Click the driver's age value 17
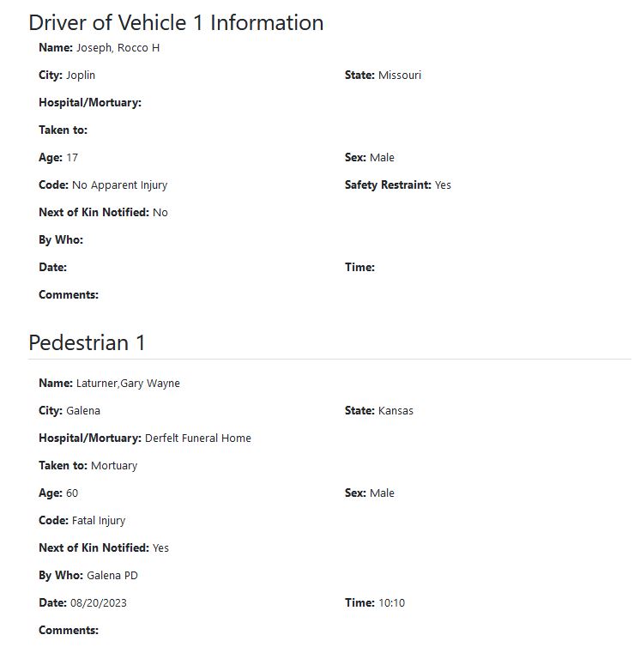 (x=72, y=158)
